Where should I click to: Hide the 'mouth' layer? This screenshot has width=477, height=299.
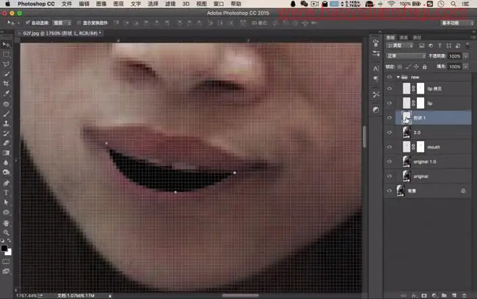pos(390,147)
